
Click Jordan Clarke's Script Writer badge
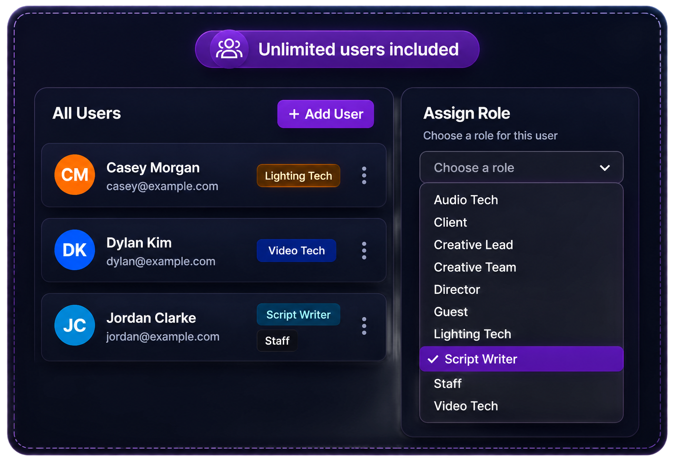click(x=298, y=315)
